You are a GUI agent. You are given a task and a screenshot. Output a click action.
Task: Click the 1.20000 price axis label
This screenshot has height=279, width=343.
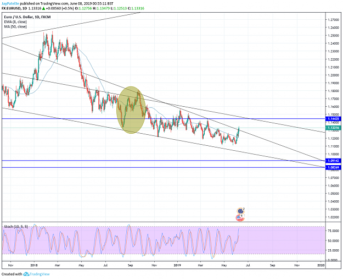[x=333, y=75]
